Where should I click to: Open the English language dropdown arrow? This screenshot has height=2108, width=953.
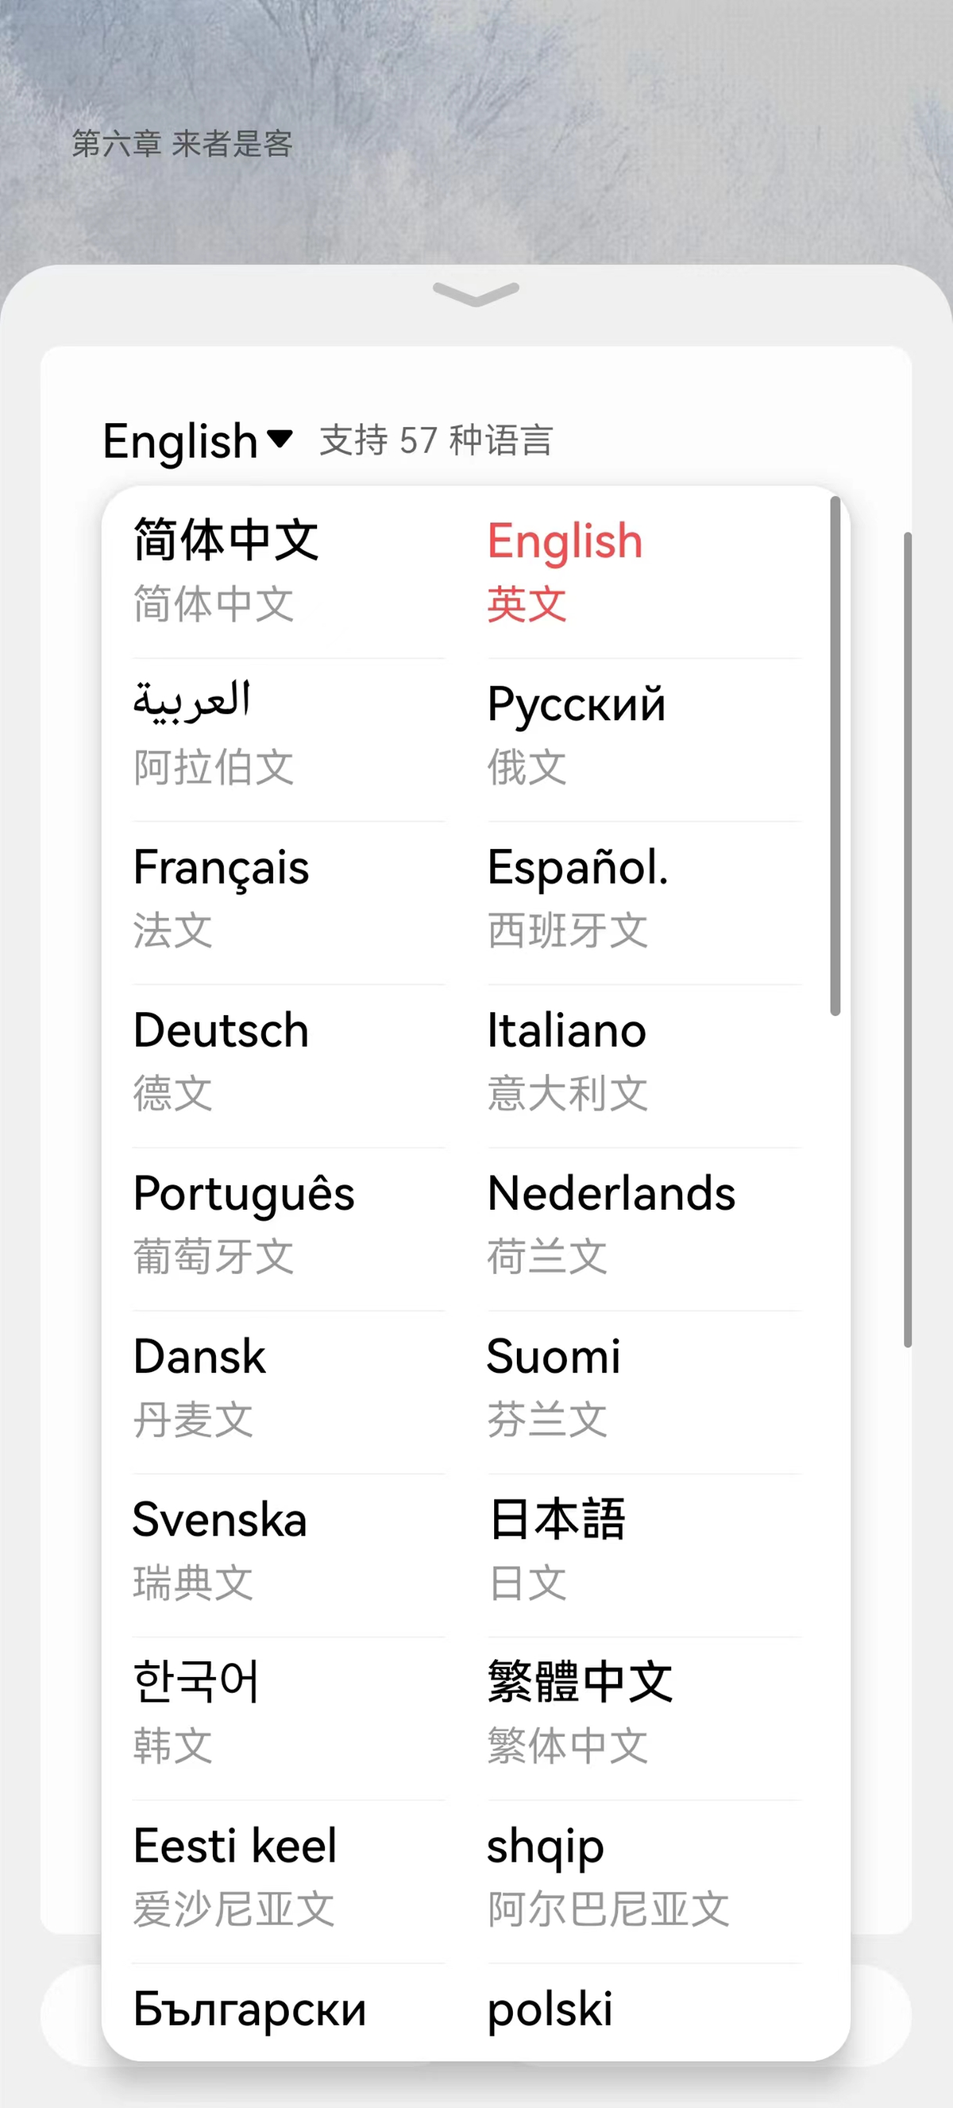pyautogui.click(x=280, y=439)
